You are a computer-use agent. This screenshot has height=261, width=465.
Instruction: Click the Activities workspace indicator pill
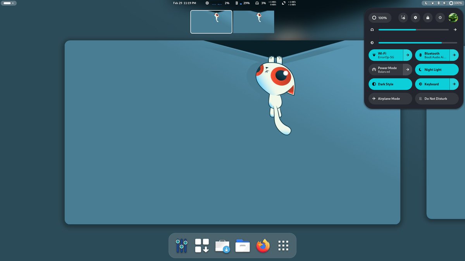pyautogui.click(x=9, y=3)
